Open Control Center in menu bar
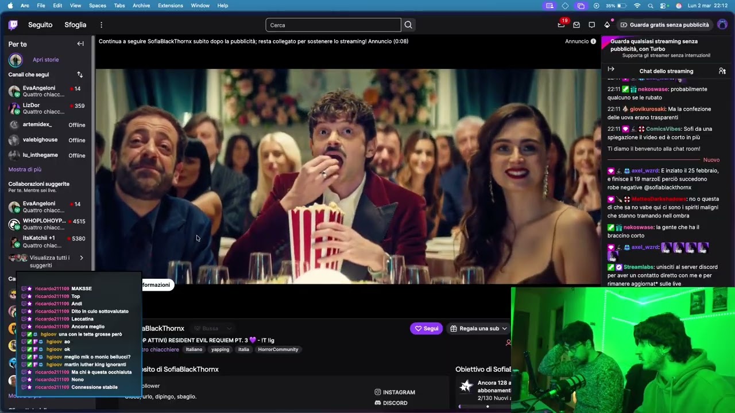The width and height of the screenshot is (735, 413). (x=664, y=6)
